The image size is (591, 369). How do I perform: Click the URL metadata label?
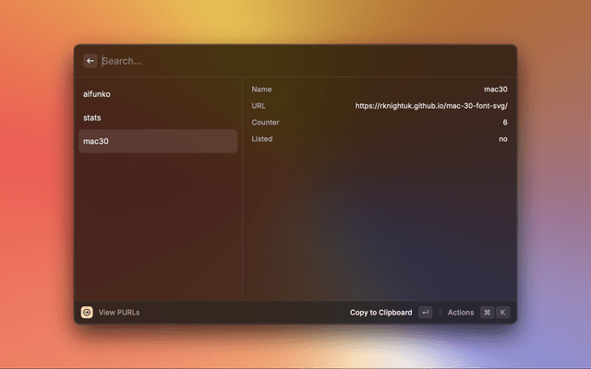click(259, 106)
